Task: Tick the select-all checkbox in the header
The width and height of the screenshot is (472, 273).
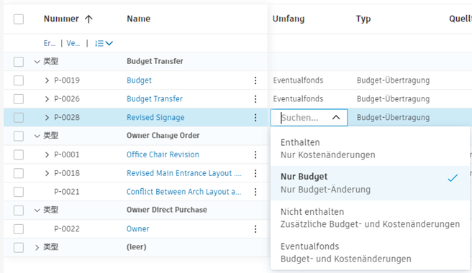Action: pos(19,19)
